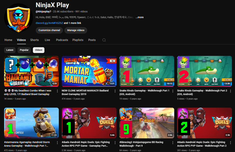Open title 'Duels: Epic Fighting... Walkthrough Part 2'
This screenshot has width=235, height=152.
pos(202,144)
